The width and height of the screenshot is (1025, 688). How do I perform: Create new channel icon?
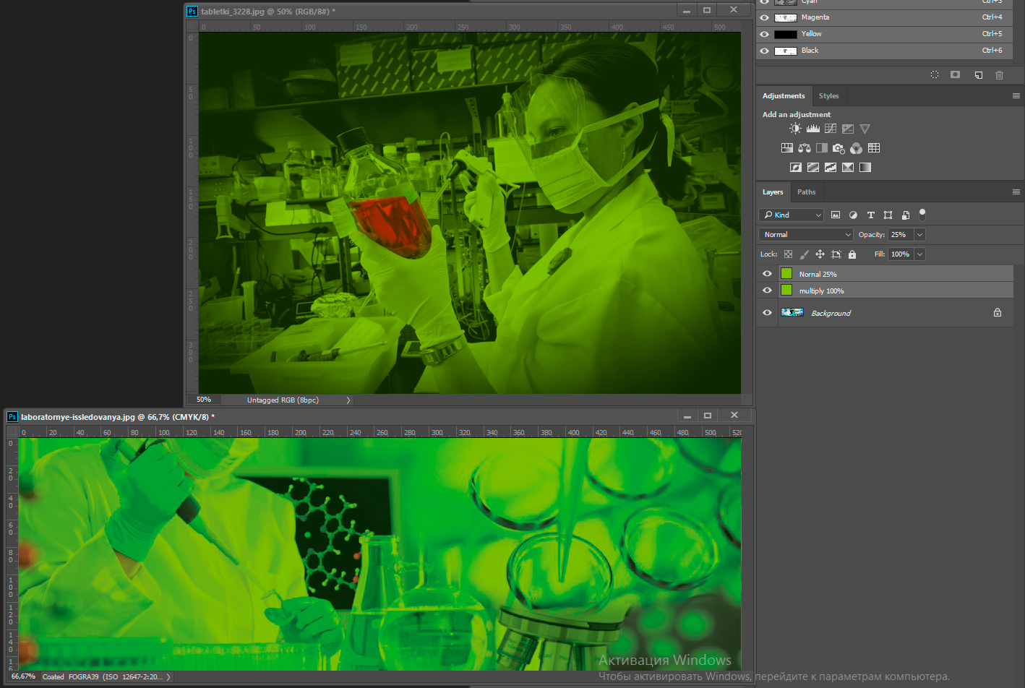tap(978, 74)
